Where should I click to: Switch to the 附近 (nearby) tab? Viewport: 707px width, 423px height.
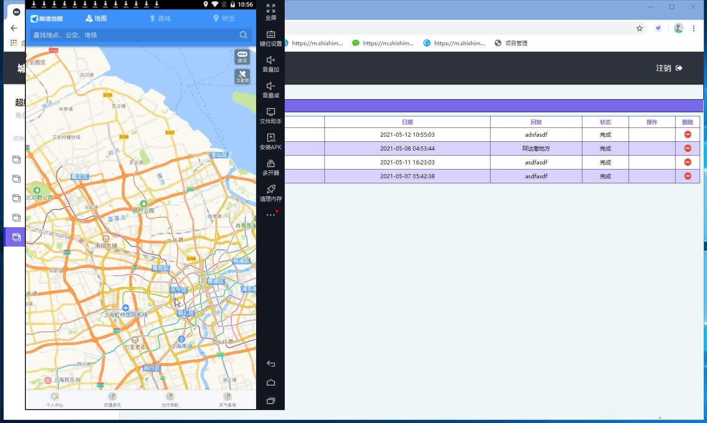224,18
